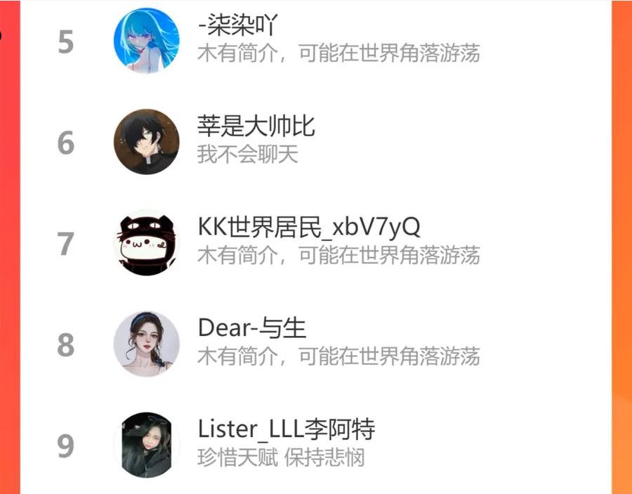This screenshot has height=494, width=632.
Task: Select the user named Dear-与生
Action: click(252, 328)
